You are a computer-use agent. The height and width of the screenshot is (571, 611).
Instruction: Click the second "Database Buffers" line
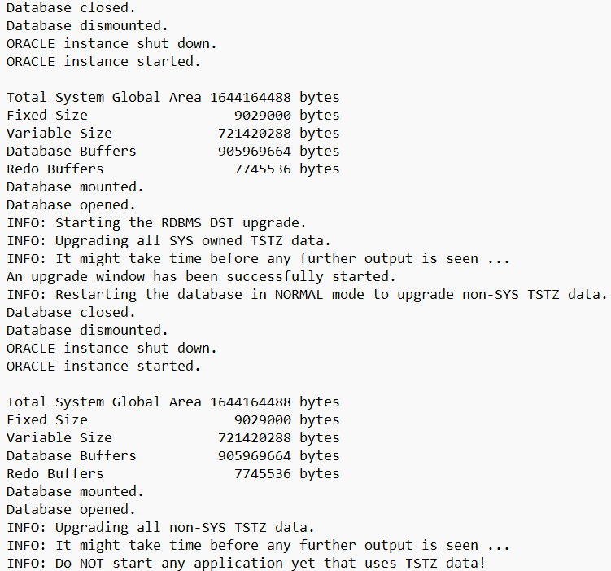tap(172, 455)
